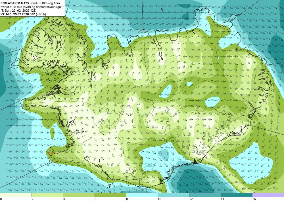Click the legend label '16'

pyautogui.click(x=254, y=199)
